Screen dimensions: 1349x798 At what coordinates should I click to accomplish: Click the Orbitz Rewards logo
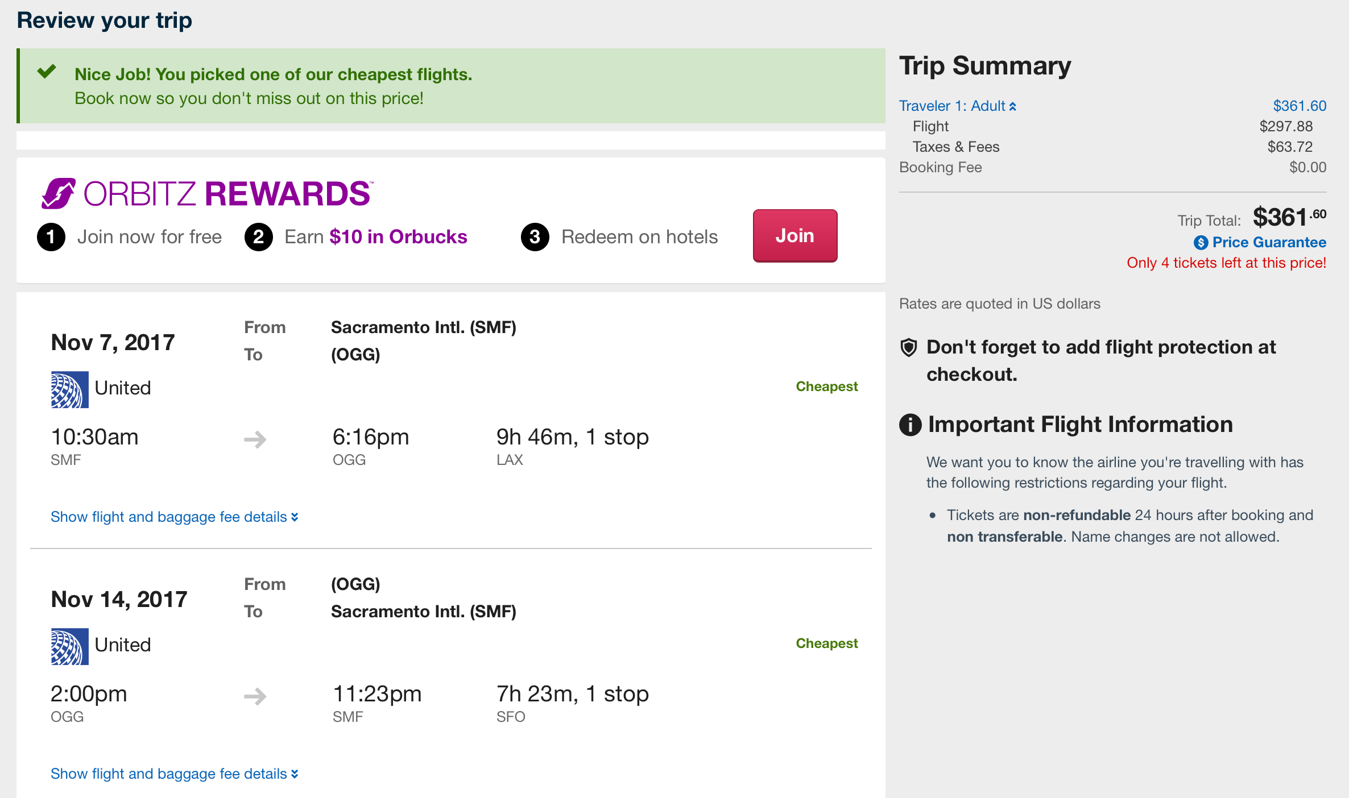pos(207,194)
